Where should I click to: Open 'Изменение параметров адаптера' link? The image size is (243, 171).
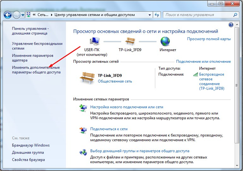tap(33, 58)
